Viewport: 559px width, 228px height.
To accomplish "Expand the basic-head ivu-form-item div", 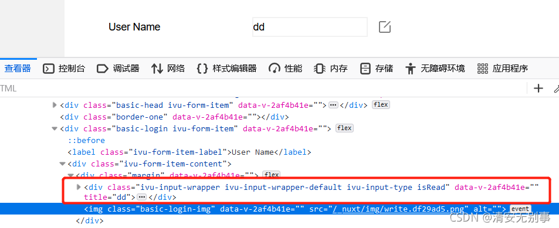I will coord(55,105).
